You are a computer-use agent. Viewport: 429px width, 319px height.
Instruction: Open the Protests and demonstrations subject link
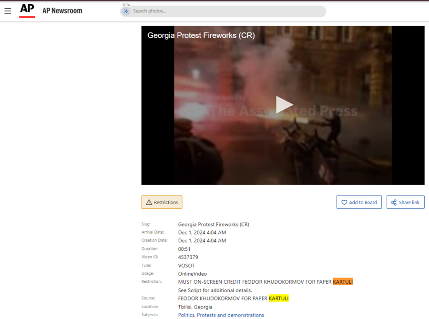[x=230, y=315]
